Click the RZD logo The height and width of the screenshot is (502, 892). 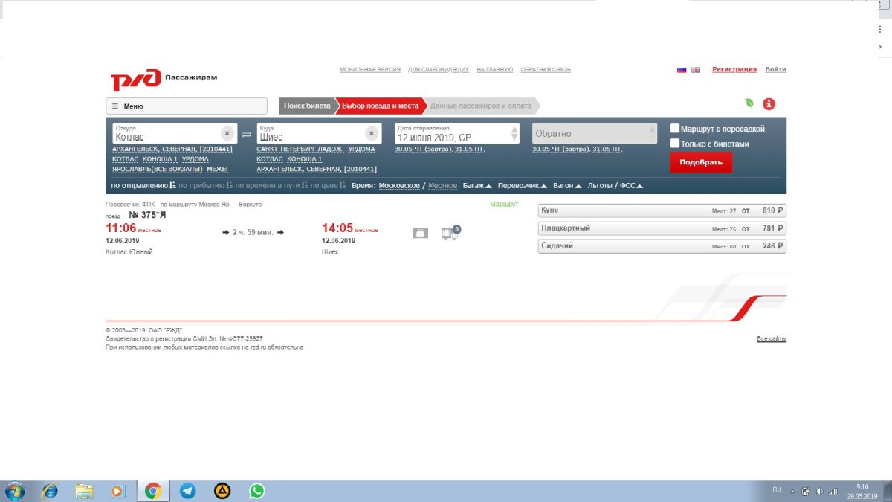(x=135, y=79)
